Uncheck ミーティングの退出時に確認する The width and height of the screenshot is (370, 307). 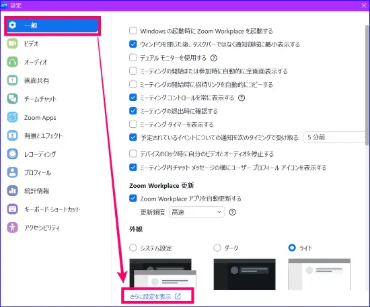(133, 111)
